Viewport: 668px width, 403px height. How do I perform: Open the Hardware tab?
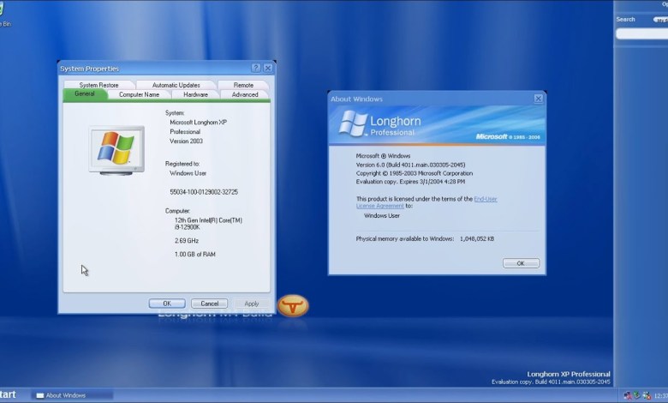pyautogui.click(x=195, y=94)
